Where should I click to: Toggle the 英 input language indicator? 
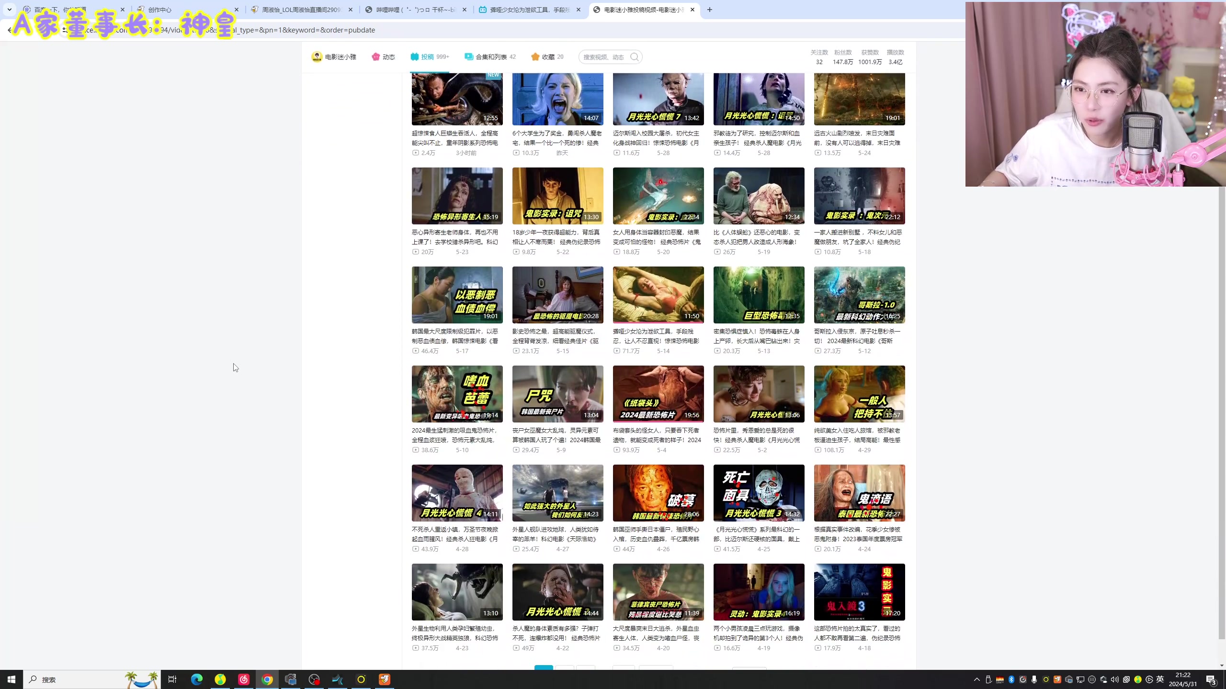coord(1160,679)
